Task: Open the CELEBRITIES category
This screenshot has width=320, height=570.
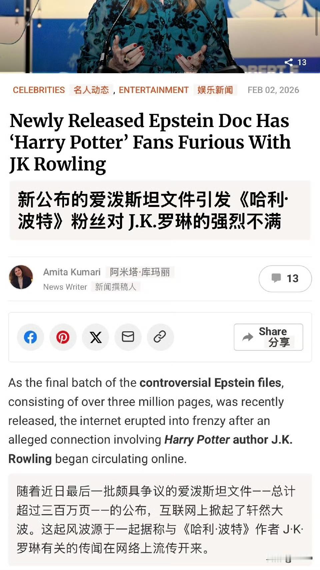Action: [x=39, y=90]
